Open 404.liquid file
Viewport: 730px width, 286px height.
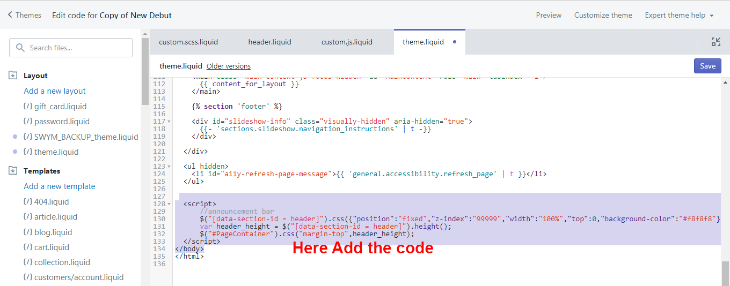pos(52,202)
